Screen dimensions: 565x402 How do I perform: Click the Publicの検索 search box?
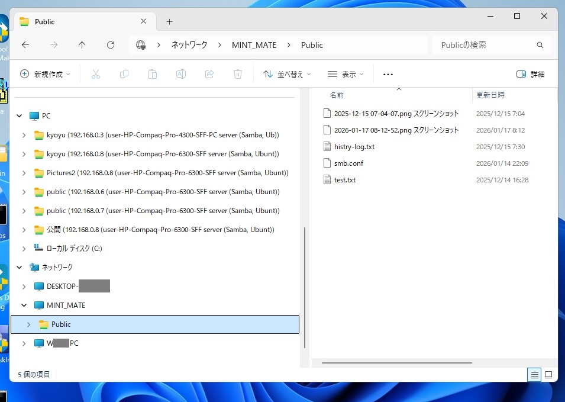485,45
